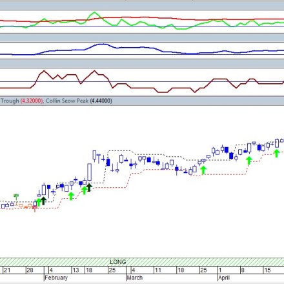This screenshot has height=284, width=284.
Task: Click the green buy arrow below the April 9 candle
Action: 249,161
